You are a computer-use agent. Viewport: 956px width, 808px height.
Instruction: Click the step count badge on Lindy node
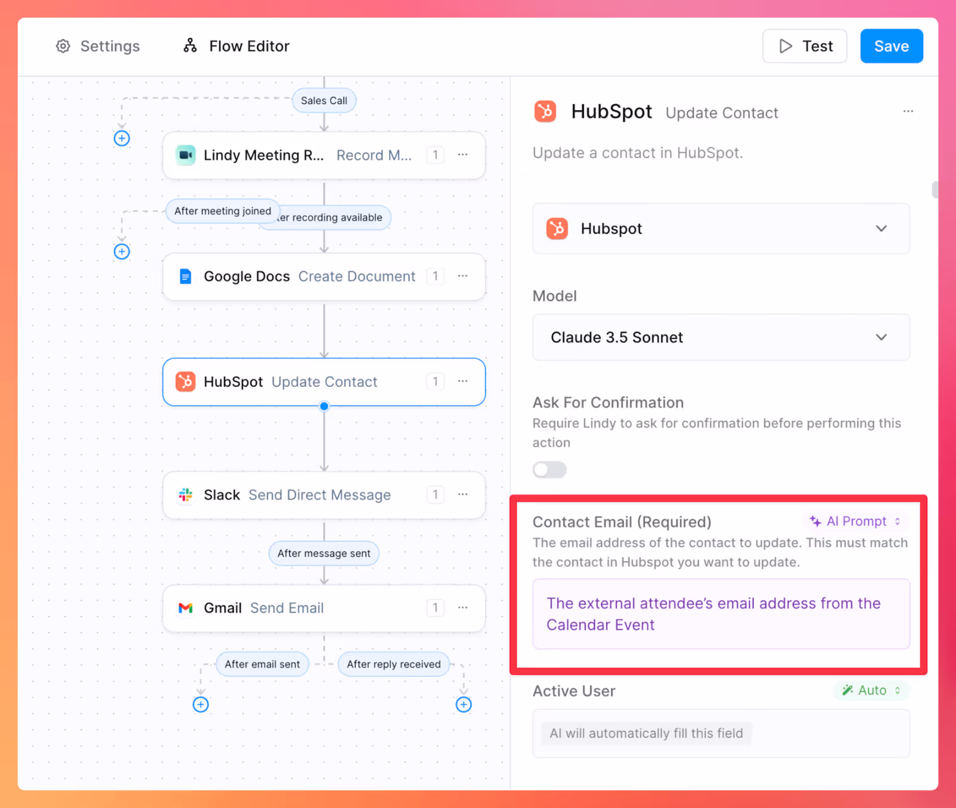point(435,155)
